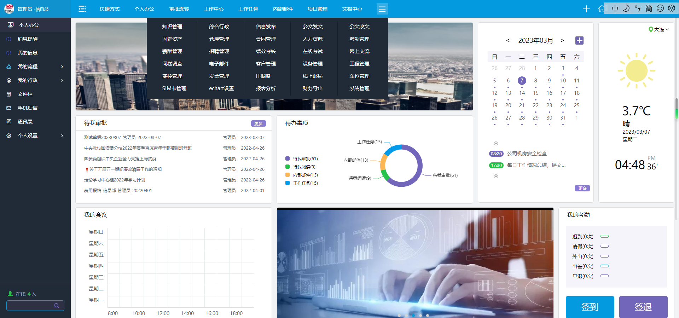
Task: Click 更多 in the 待我审批 panel
Action: pos(258,123)
